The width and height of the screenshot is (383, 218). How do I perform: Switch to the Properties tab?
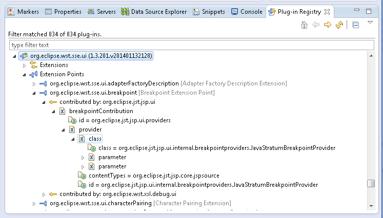coord(63,11)
